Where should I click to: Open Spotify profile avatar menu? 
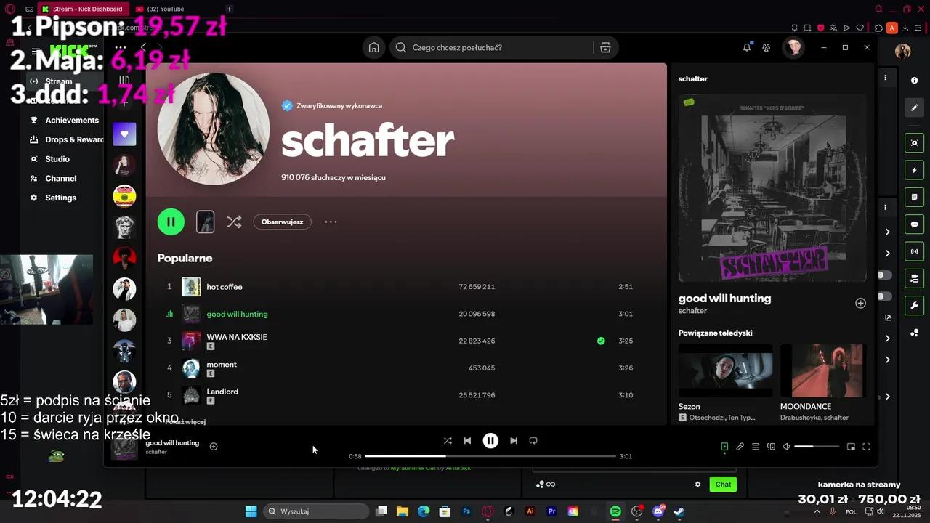[793, 48]
